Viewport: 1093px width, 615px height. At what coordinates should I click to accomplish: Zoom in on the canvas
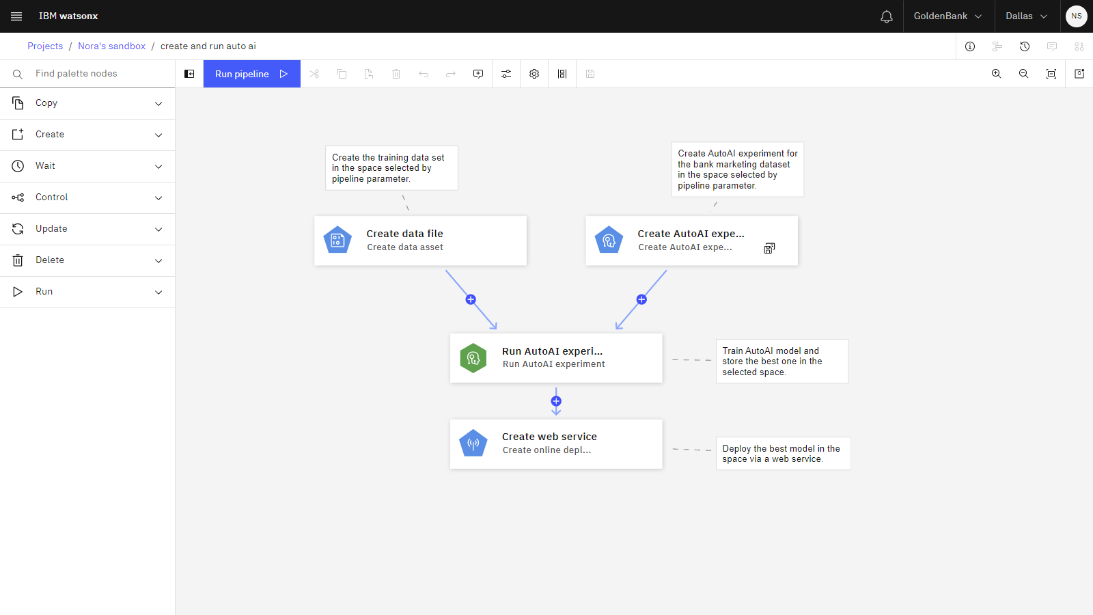(997, 74)
